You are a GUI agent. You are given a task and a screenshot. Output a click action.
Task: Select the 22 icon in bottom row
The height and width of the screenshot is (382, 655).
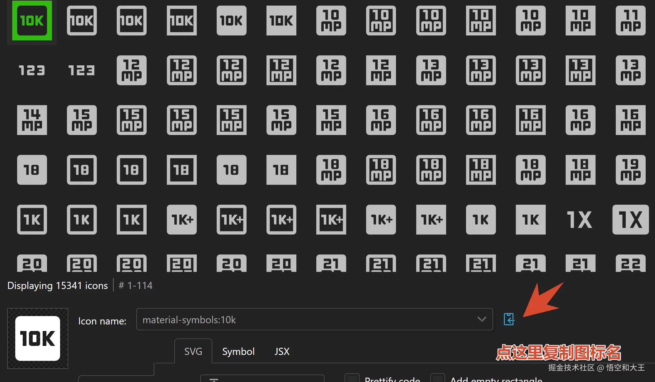(x=630, y=264)
